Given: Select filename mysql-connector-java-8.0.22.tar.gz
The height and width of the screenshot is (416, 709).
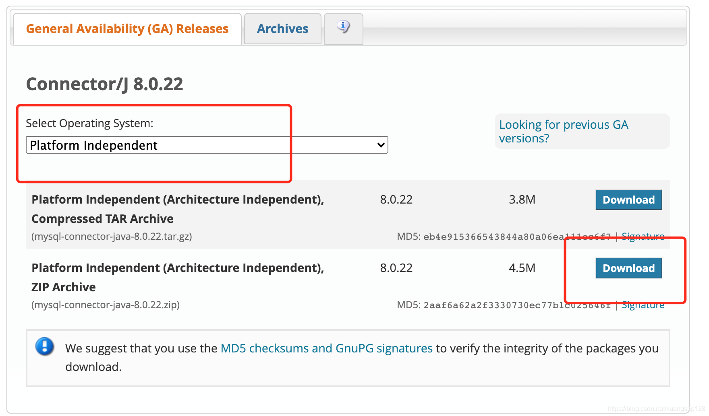Looking at the screenshot, I should click(112, 236).
